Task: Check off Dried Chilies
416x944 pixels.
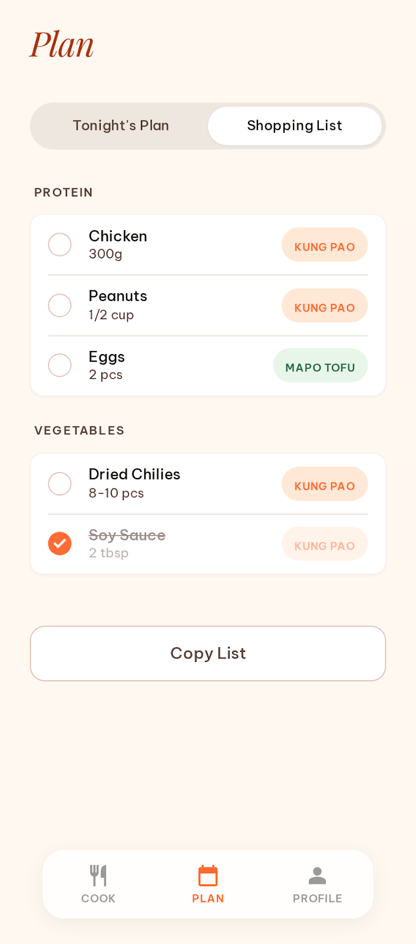Action: click(60, 483)
